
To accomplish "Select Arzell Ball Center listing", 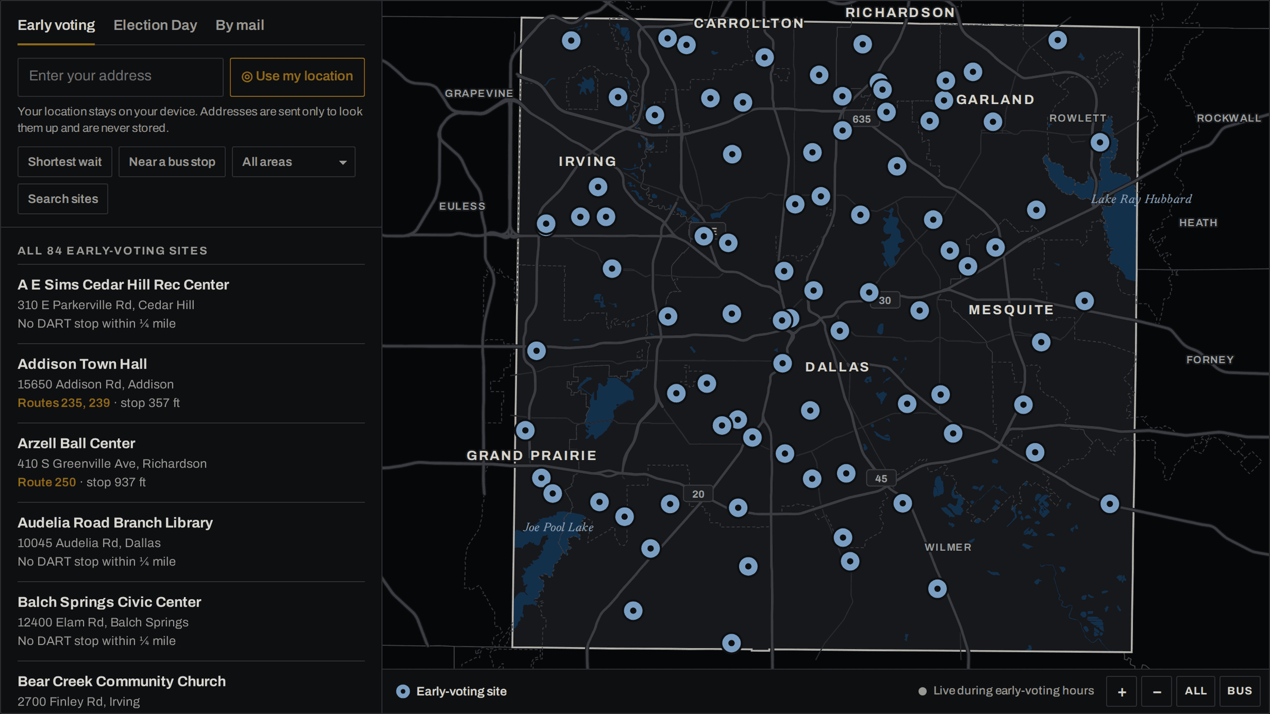I will coord(191,463).
